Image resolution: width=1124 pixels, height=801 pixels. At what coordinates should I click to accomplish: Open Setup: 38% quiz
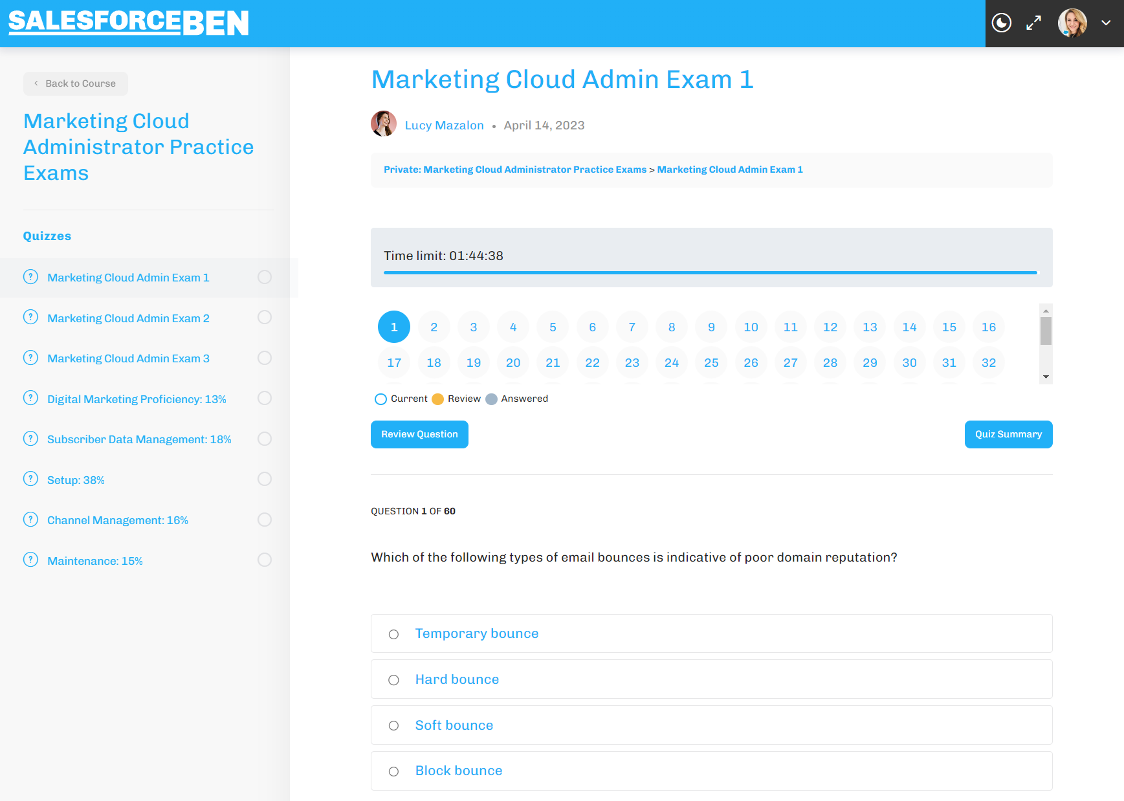[76, 480]
